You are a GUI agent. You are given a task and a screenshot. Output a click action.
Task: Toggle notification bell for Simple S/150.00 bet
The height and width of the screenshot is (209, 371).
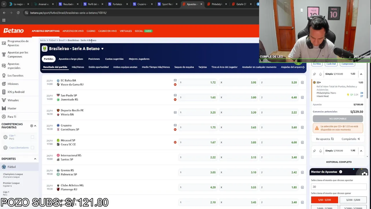[321, 74]
